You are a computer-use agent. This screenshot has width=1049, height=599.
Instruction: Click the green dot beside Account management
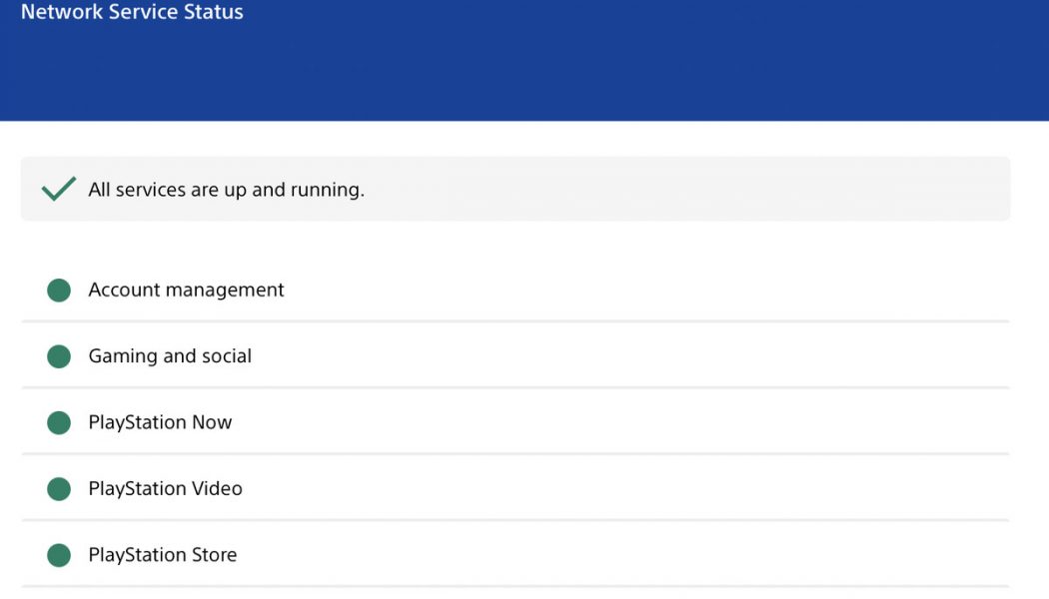point(59,291)
